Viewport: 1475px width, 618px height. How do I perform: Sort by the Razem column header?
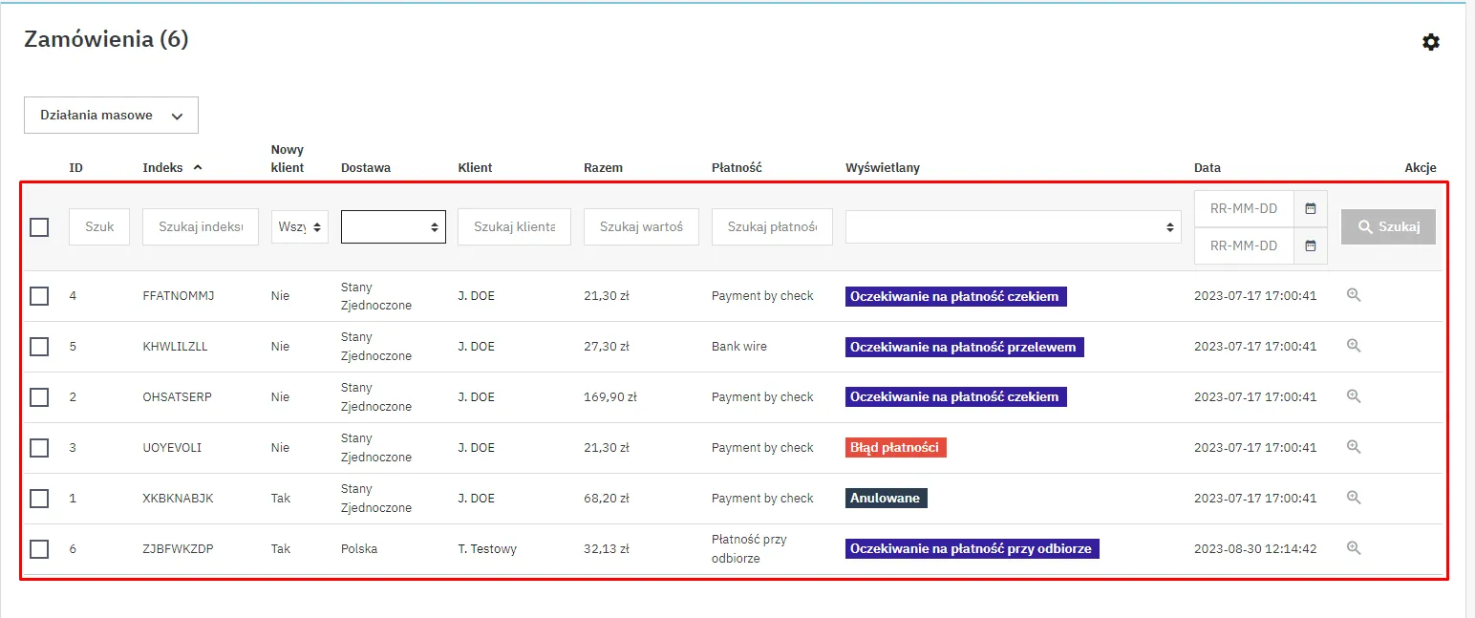tap(603, 167)
